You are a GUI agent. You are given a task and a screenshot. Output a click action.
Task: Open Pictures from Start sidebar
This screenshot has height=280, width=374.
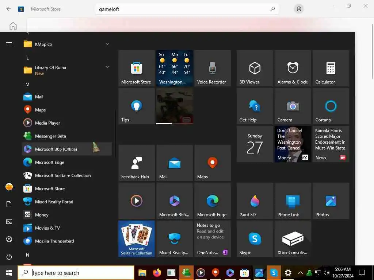click(x=9, y=222)
